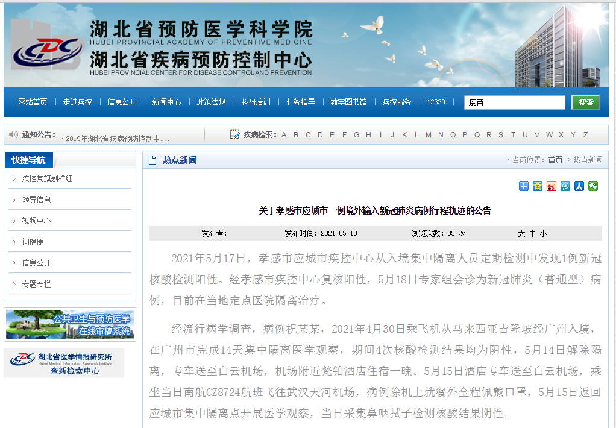This screenshot has height=428, width=616.
Task: Open the 2019年湖北省疾病预防控制中 notice link
Action: tap(117, 139)
